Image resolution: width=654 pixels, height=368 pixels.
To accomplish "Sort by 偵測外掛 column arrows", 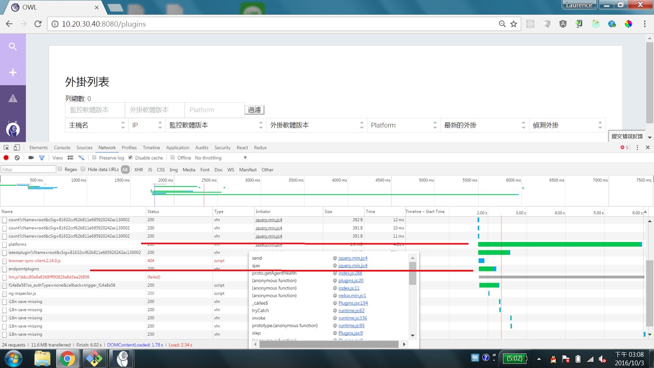I will point(600,125).
